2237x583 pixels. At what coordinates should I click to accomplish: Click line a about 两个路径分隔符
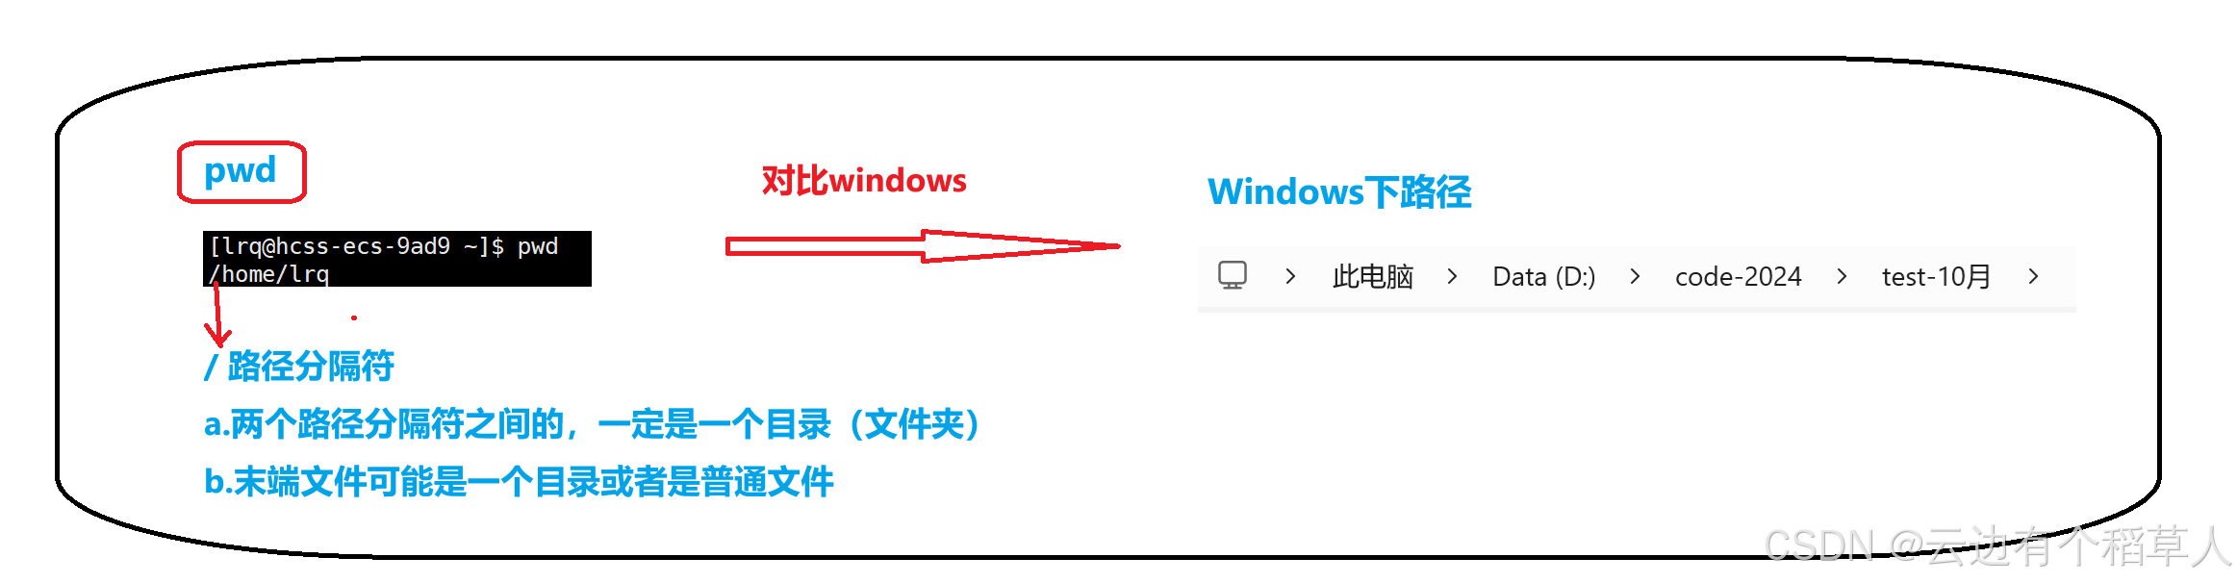click(x=592, y=424)
